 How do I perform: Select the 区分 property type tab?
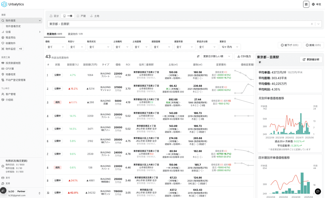click(x=54, y=16)
